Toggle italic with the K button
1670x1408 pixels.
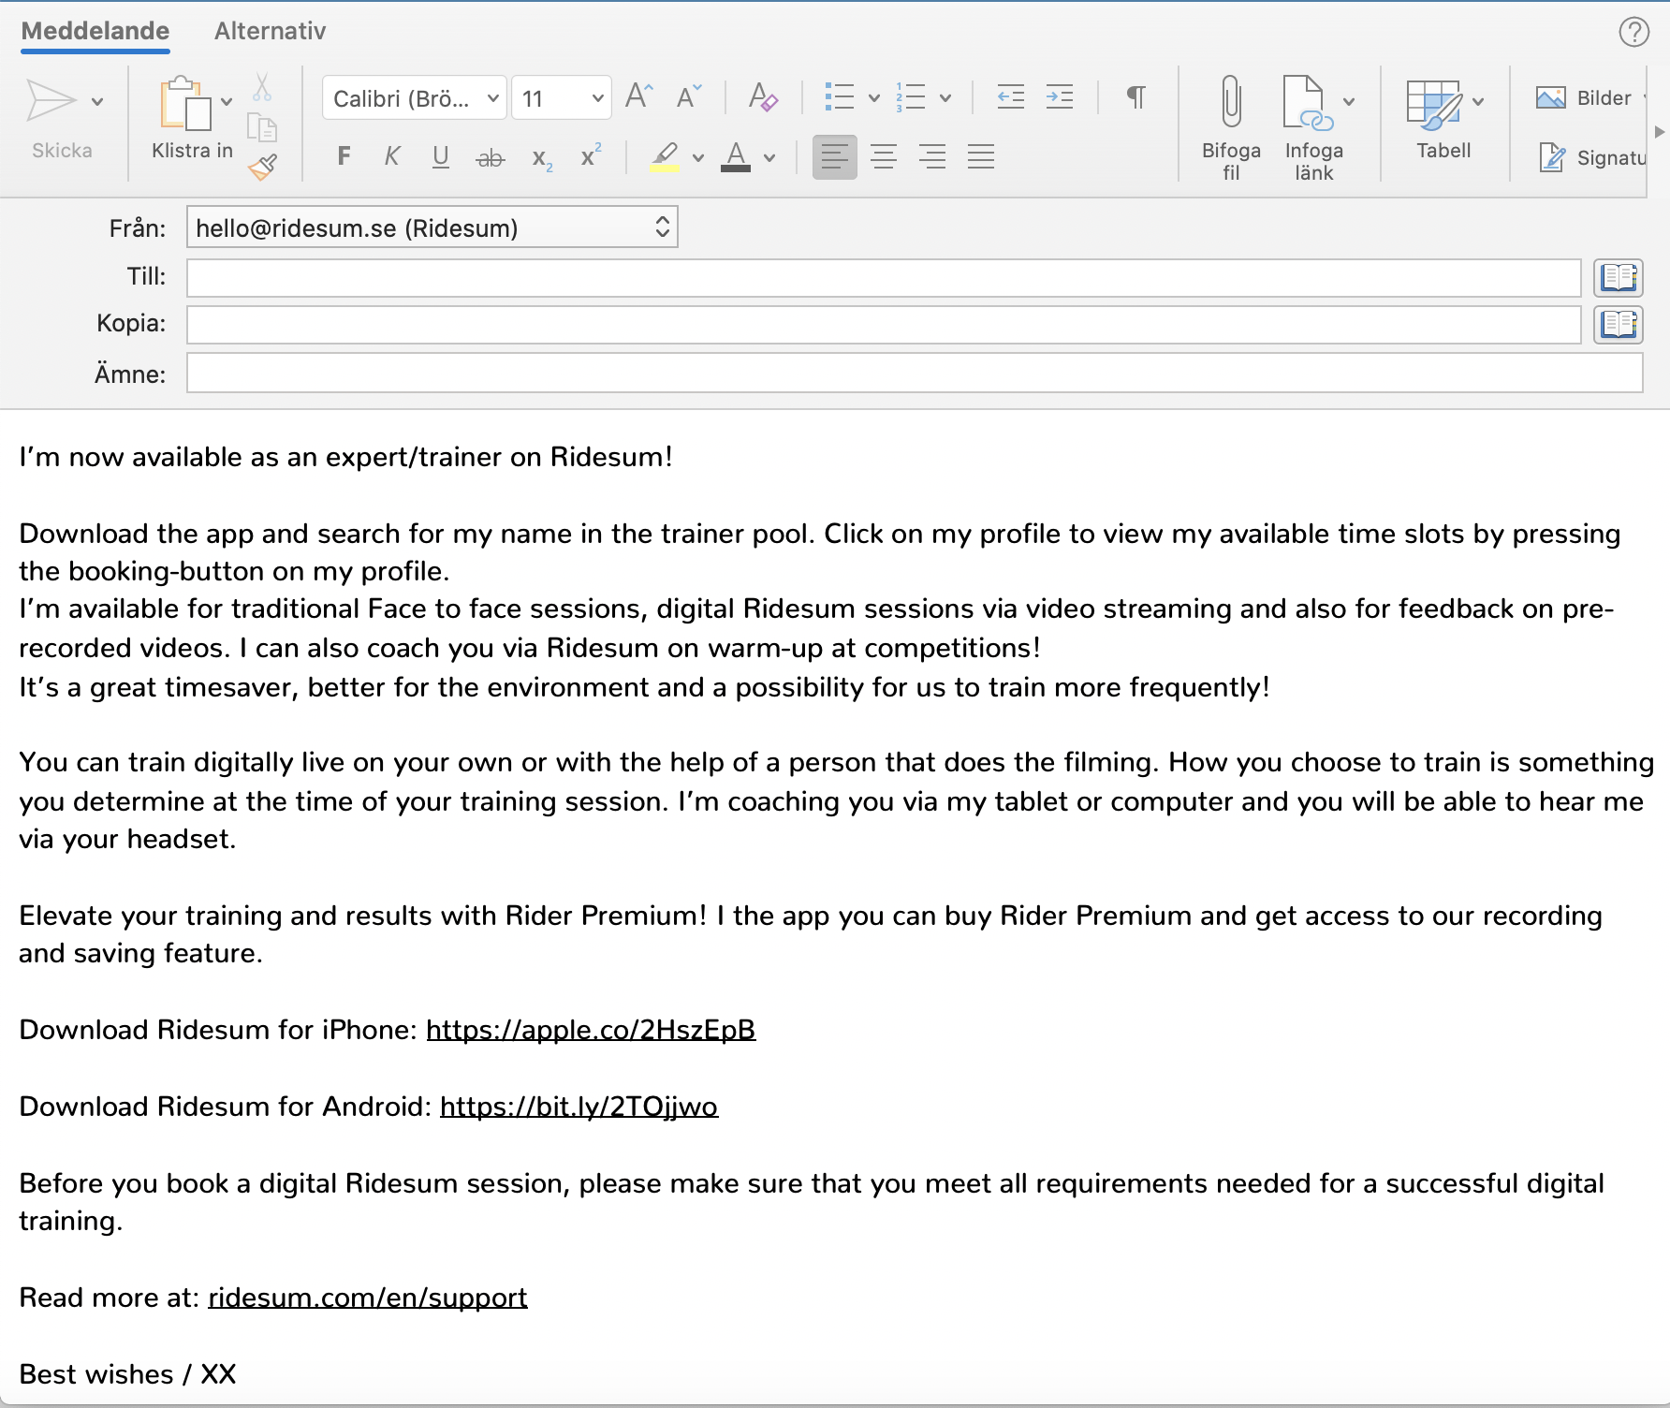[392, 156]
